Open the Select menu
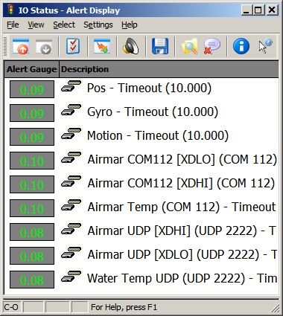283x316 pixels. point(64,25)
